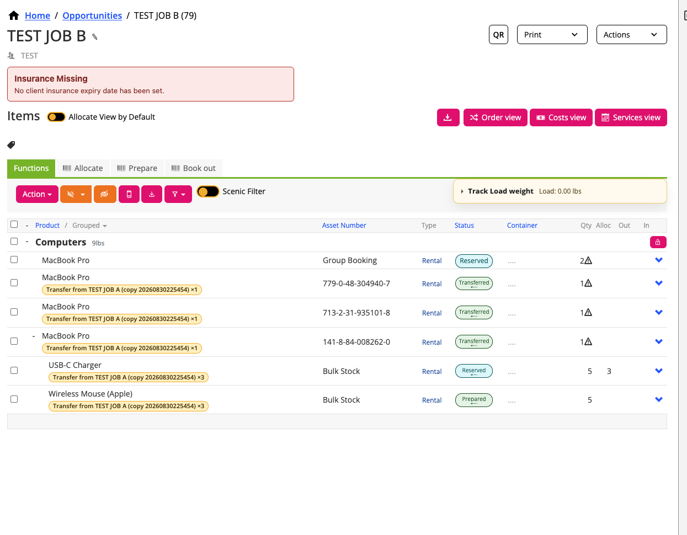This screenshot has width=687, height=535.
Task: Click warning triangle on 141-8-84-008262-0 row
Action: tap(588, 342)
